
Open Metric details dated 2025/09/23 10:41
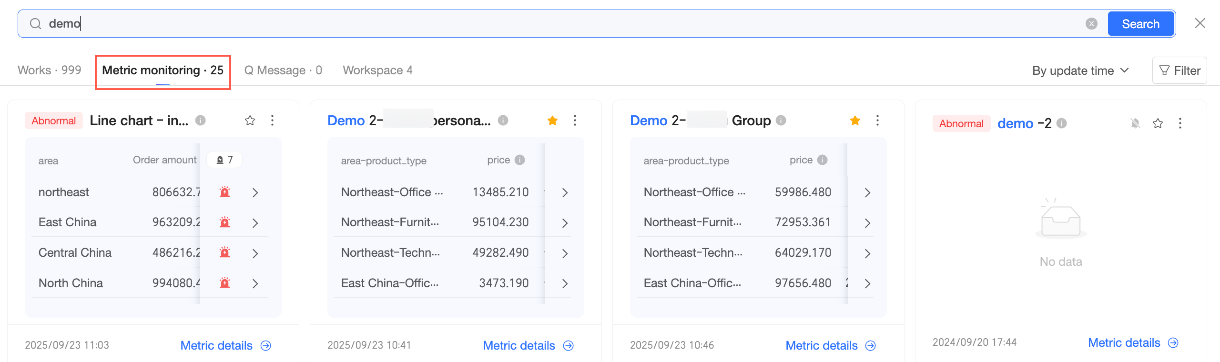(528, 345)
